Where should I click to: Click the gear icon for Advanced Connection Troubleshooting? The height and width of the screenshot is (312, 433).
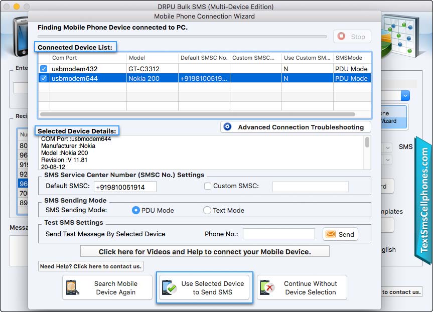[227, 127]
